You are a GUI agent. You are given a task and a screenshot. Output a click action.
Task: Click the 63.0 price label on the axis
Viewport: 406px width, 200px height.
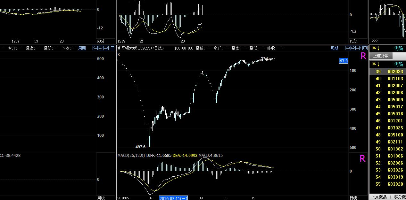click(344, 61)
